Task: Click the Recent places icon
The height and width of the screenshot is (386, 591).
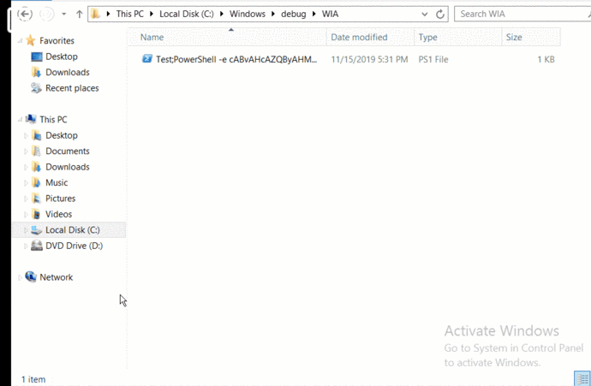Action: (x=36, y=88)
